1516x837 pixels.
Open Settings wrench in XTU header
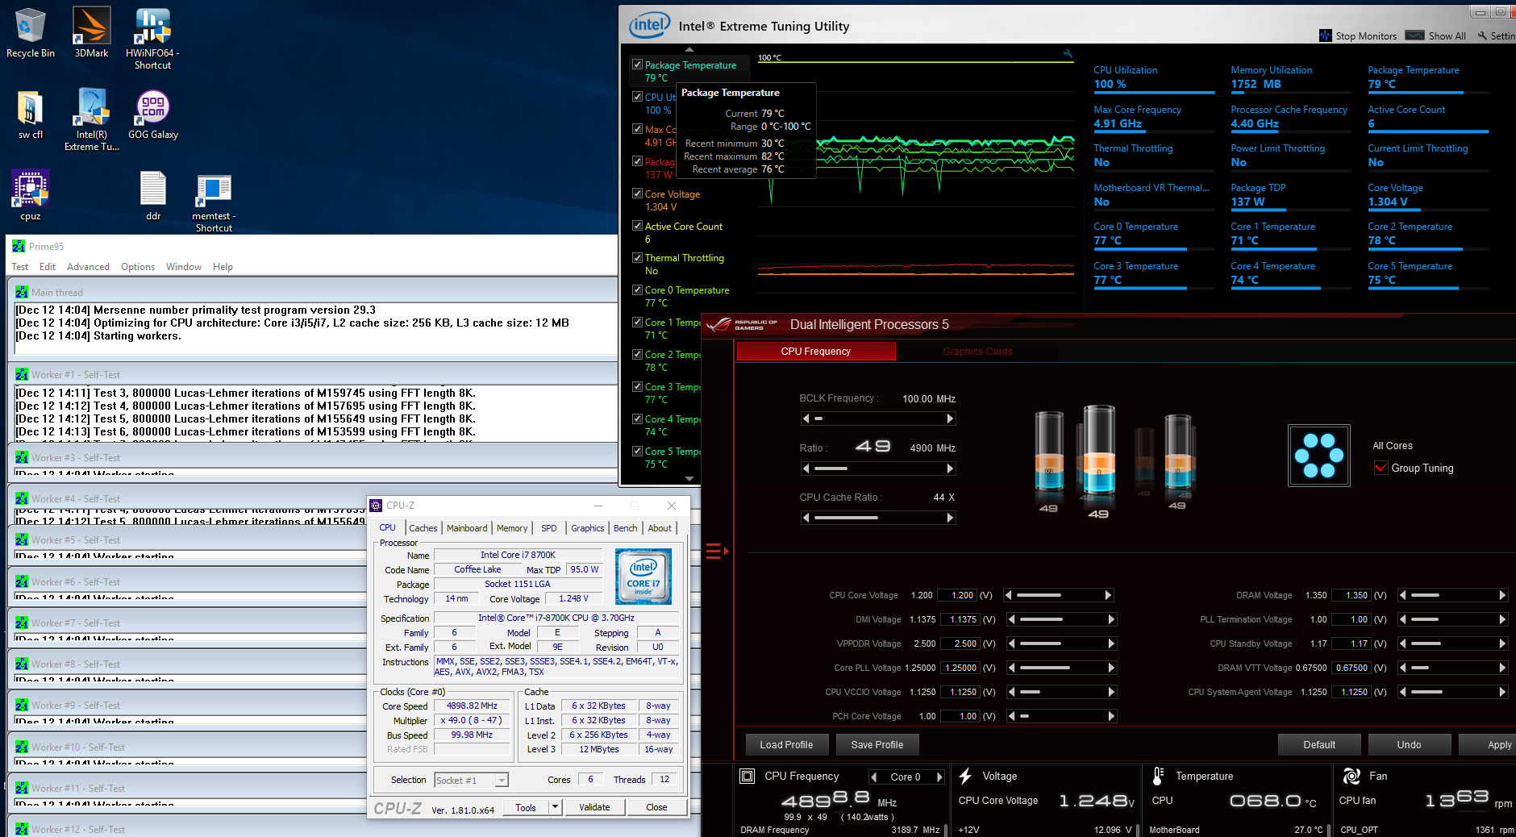pos(1482,35)
